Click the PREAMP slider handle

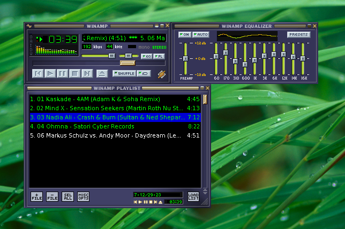point(185,58)
